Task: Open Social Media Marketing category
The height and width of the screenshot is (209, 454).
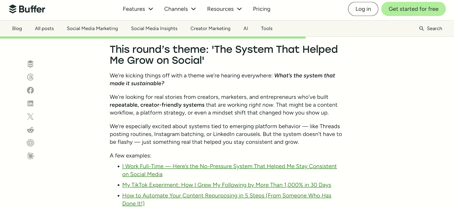Action: click(92, 28)
